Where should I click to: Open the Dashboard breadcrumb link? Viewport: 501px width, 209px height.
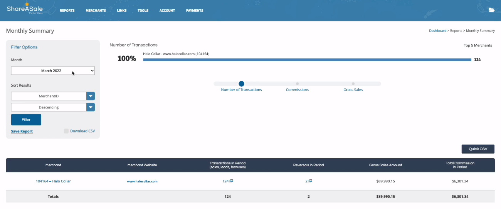[437, 31]
